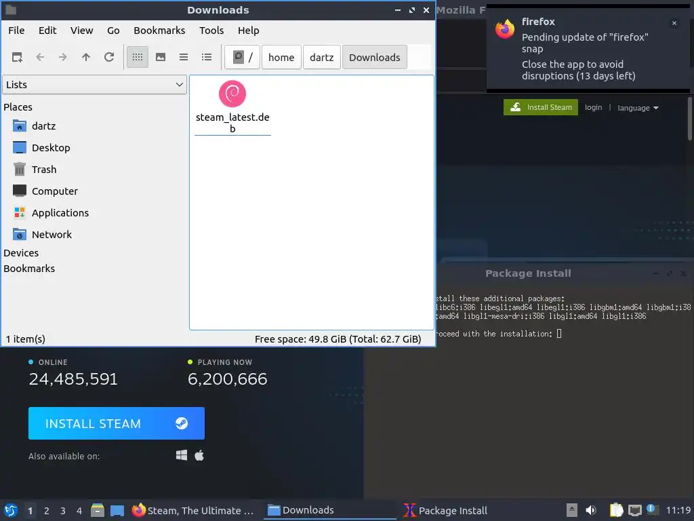This screenshot has height=521, width=694.
Task: Open the Help menu
Action: click(248, 31)
